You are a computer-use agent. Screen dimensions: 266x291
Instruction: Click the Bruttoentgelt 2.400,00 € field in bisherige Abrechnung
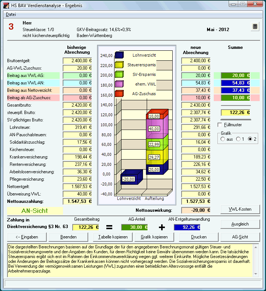pyautogui.click(x=77, y=61)
